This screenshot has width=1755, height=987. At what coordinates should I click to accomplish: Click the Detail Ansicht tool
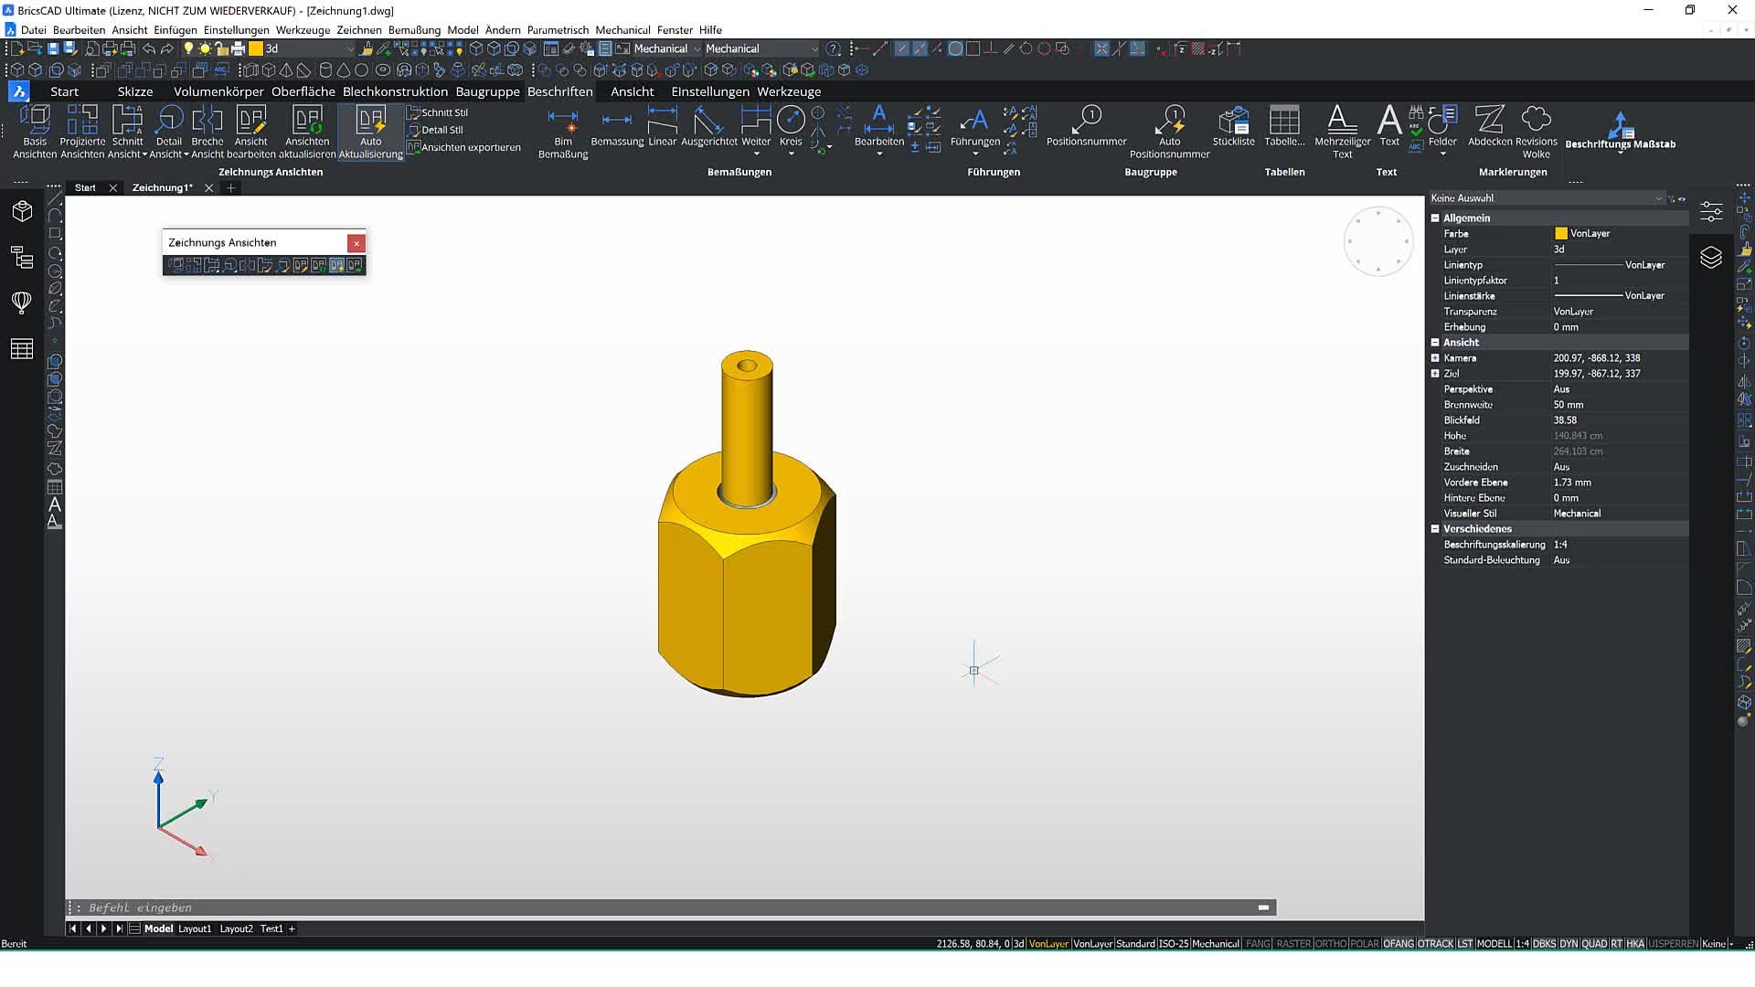click(x=169, y=132)
